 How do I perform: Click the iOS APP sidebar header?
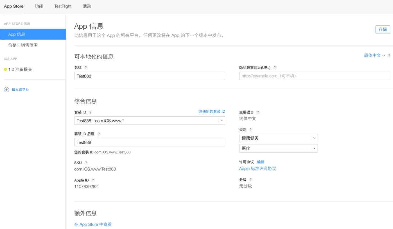(11, 59)
